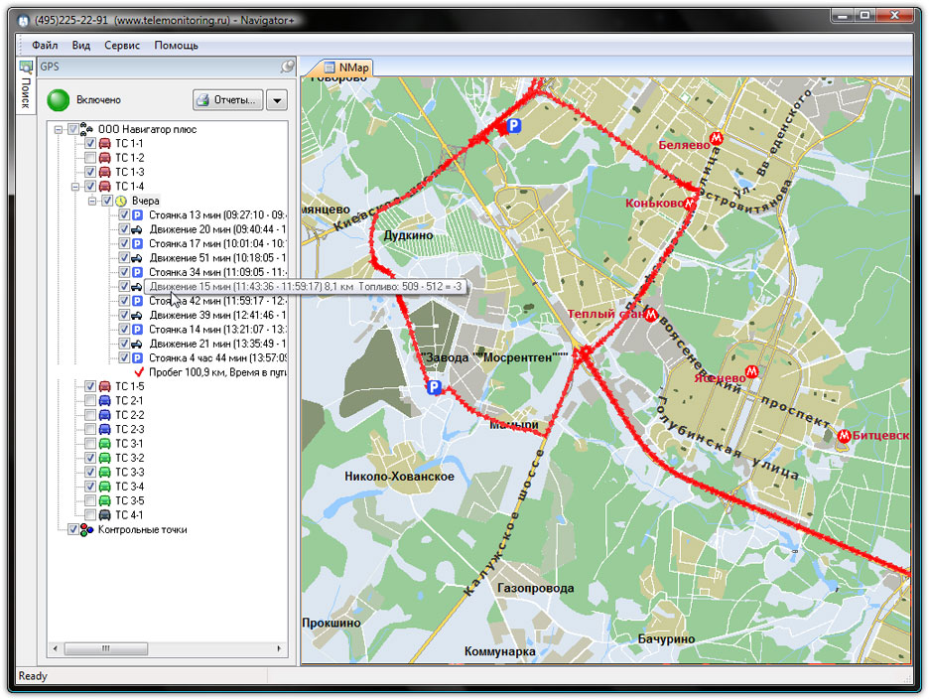Click the red car icon of ТС 1-1
The height and width of the screenshot is (700, 929).
tap(105, 143)
